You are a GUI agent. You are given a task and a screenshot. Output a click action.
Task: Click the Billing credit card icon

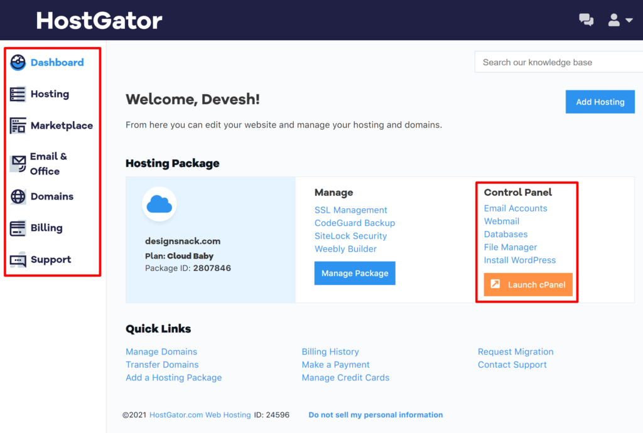(18, 227)
